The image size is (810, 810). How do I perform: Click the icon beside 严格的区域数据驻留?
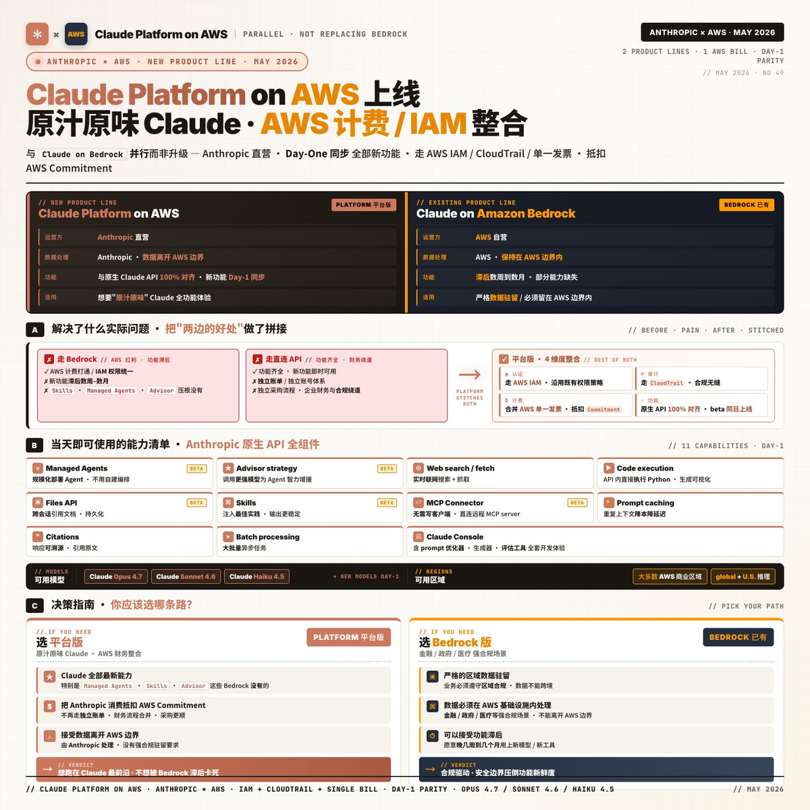[433, 676]
